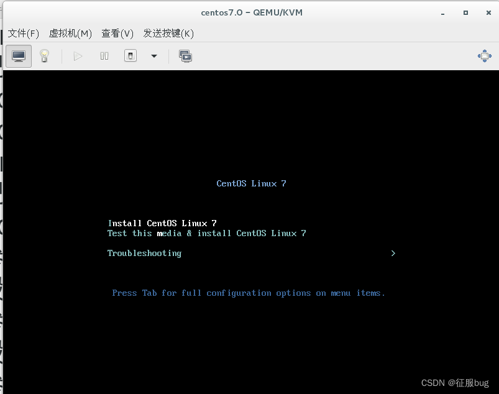Open the 发送按键(K) menu
This screenshot has height=394, width=499.
coord(168,33)
